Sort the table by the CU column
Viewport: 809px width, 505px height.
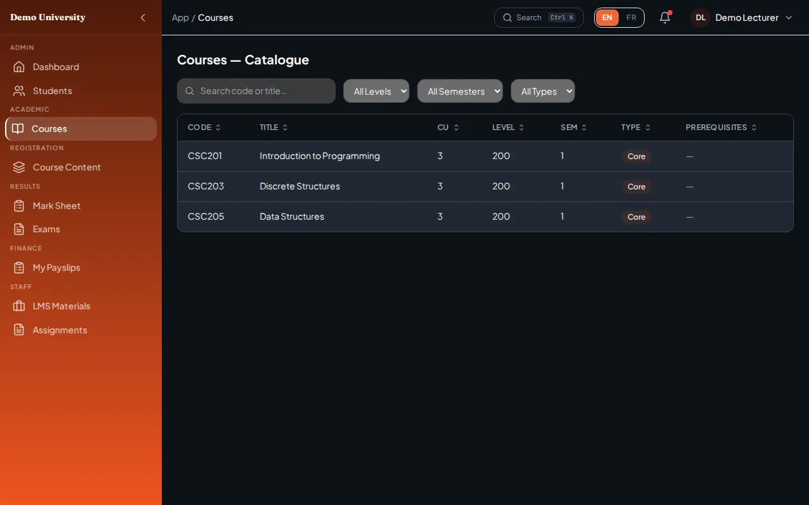(448, 128)
